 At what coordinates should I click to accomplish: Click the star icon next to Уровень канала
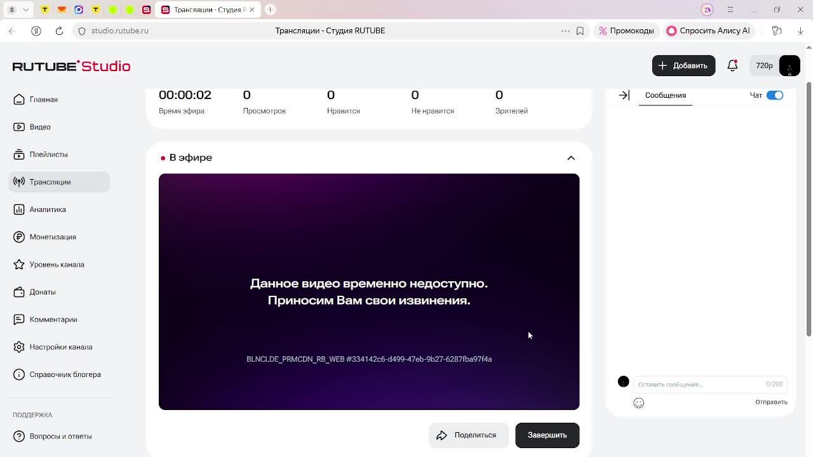click(x=19, y=265)
